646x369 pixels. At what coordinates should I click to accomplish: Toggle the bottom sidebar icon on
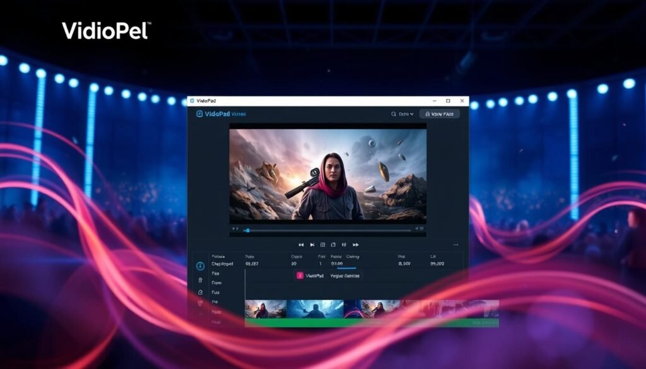201,313
